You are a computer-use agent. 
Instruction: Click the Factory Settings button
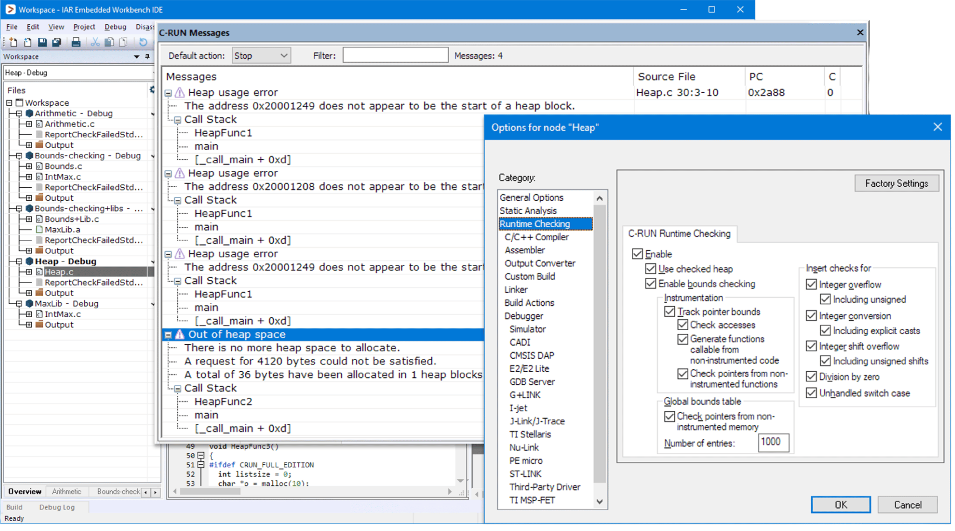pyautogui.click(x=896, y=183)
